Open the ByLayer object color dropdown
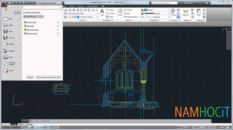233x130 pixels. 157,10
